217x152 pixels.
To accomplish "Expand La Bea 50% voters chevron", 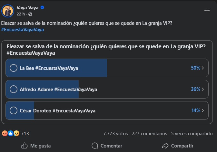I will (x=202, y=68).
